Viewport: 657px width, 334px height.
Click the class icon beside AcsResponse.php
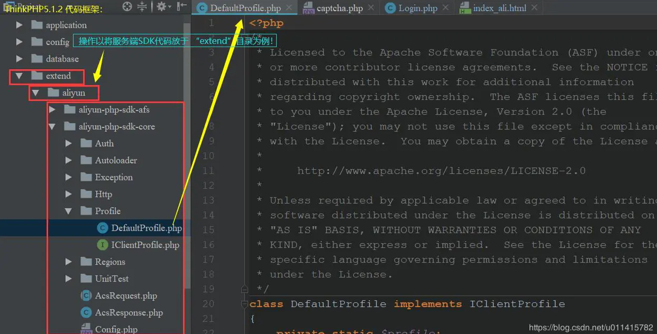[86, 312]
